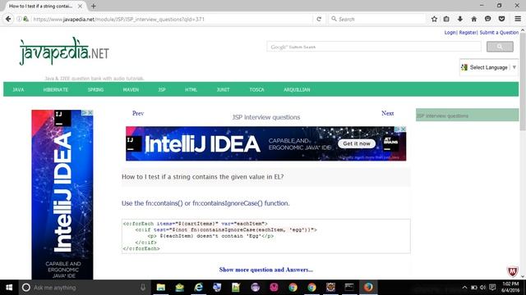Open the Windows Start menu
526x295 pixels.
9,288
